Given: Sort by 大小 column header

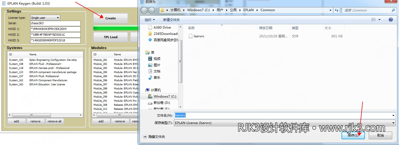Looking at the screenshot, I should [x=334, y=28].
